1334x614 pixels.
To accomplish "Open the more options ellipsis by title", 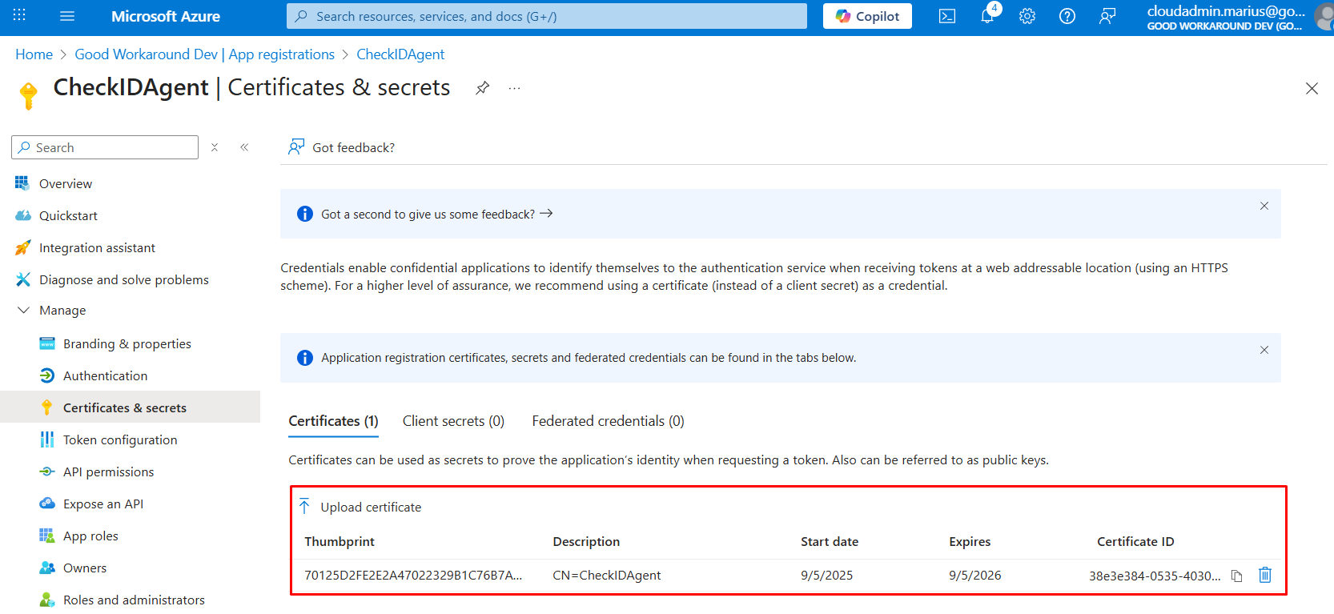I will 514,88.
